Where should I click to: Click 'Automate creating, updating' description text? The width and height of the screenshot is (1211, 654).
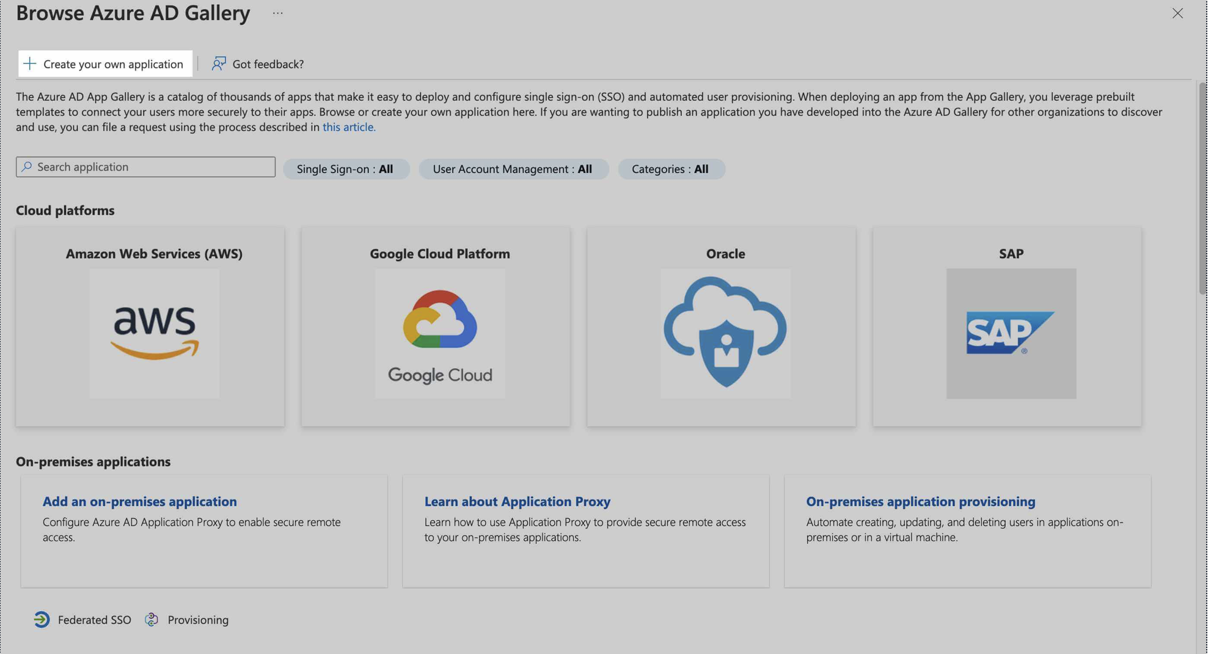click(x=965, y=529)
